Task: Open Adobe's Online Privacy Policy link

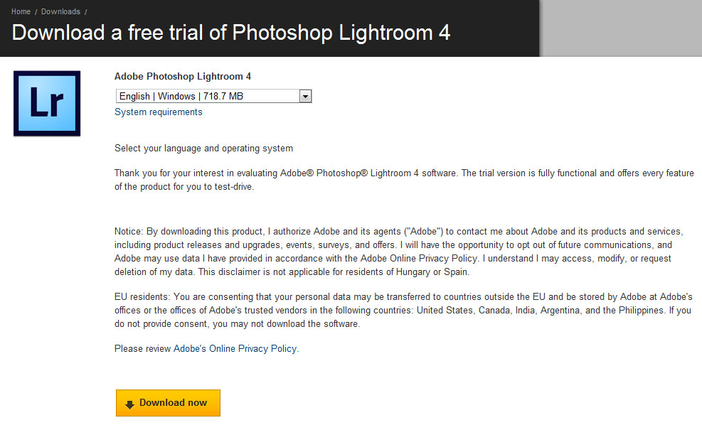Action: point(235,348)
